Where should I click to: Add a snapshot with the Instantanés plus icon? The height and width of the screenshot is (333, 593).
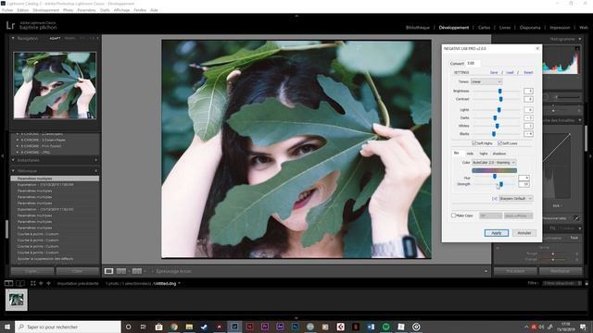pos(95,160)
